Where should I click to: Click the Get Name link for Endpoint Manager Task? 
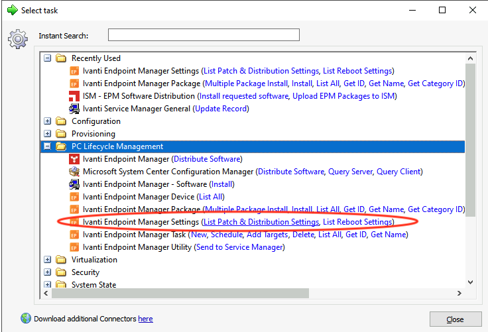[x=388, y=235]
